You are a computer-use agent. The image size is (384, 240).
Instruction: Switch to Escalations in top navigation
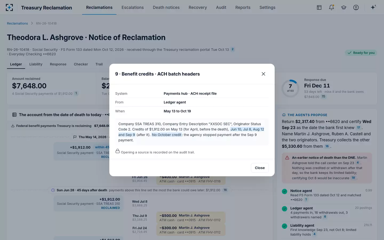(x=133, y=7)
